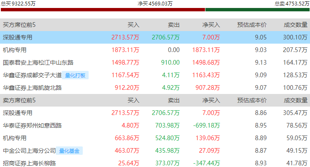Click 预估成本价 header in seller table

pyautogui.click(x=252, y=100)
